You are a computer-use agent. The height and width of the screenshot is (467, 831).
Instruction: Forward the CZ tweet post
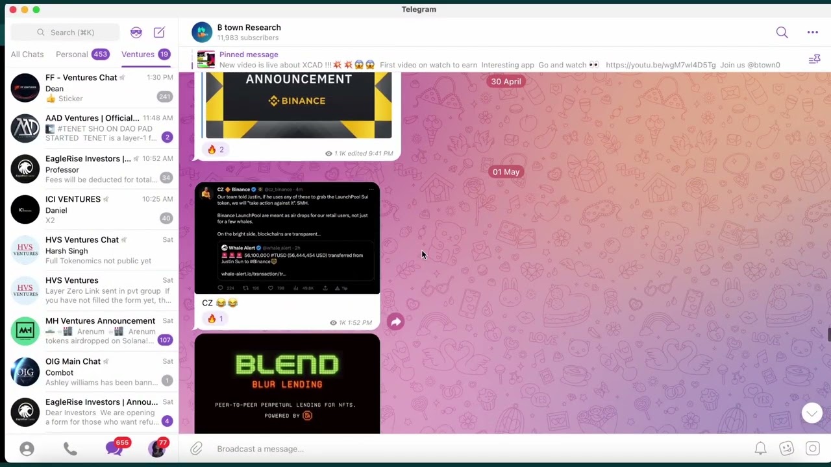[x=395, y=321]
